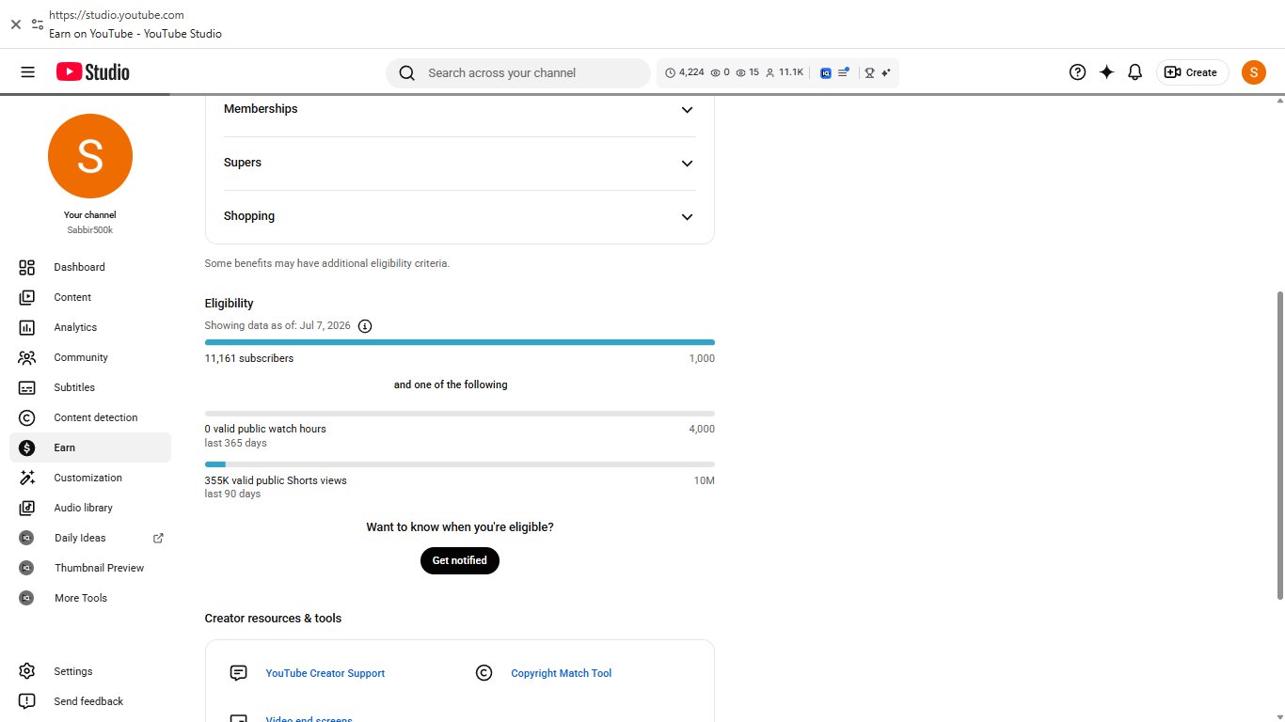Image resolution: width=1285 pixels, height=722 pixels.
Task: Click the search magnifier icon
Action: coord(406,73)
